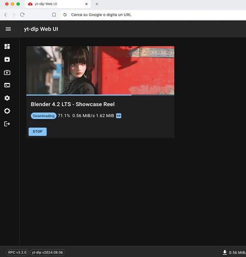Open the terminal log sidebar icon

click(7, 85)
